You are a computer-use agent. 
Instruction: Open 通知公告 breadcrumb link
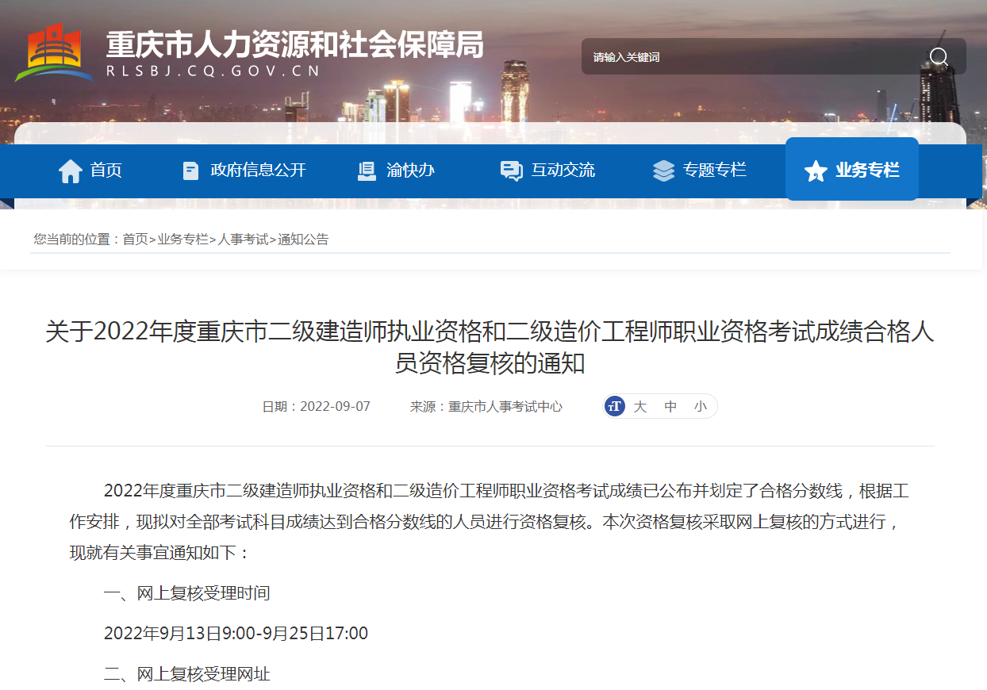pos(303,239)
